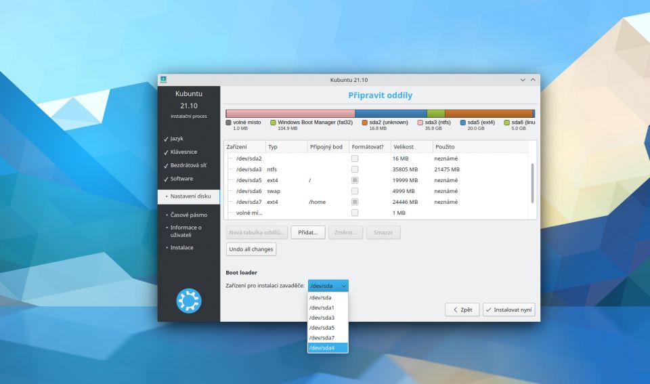Click the 24446 MB size cell
This screenshot has width=650, height=384.
(405, 202)
